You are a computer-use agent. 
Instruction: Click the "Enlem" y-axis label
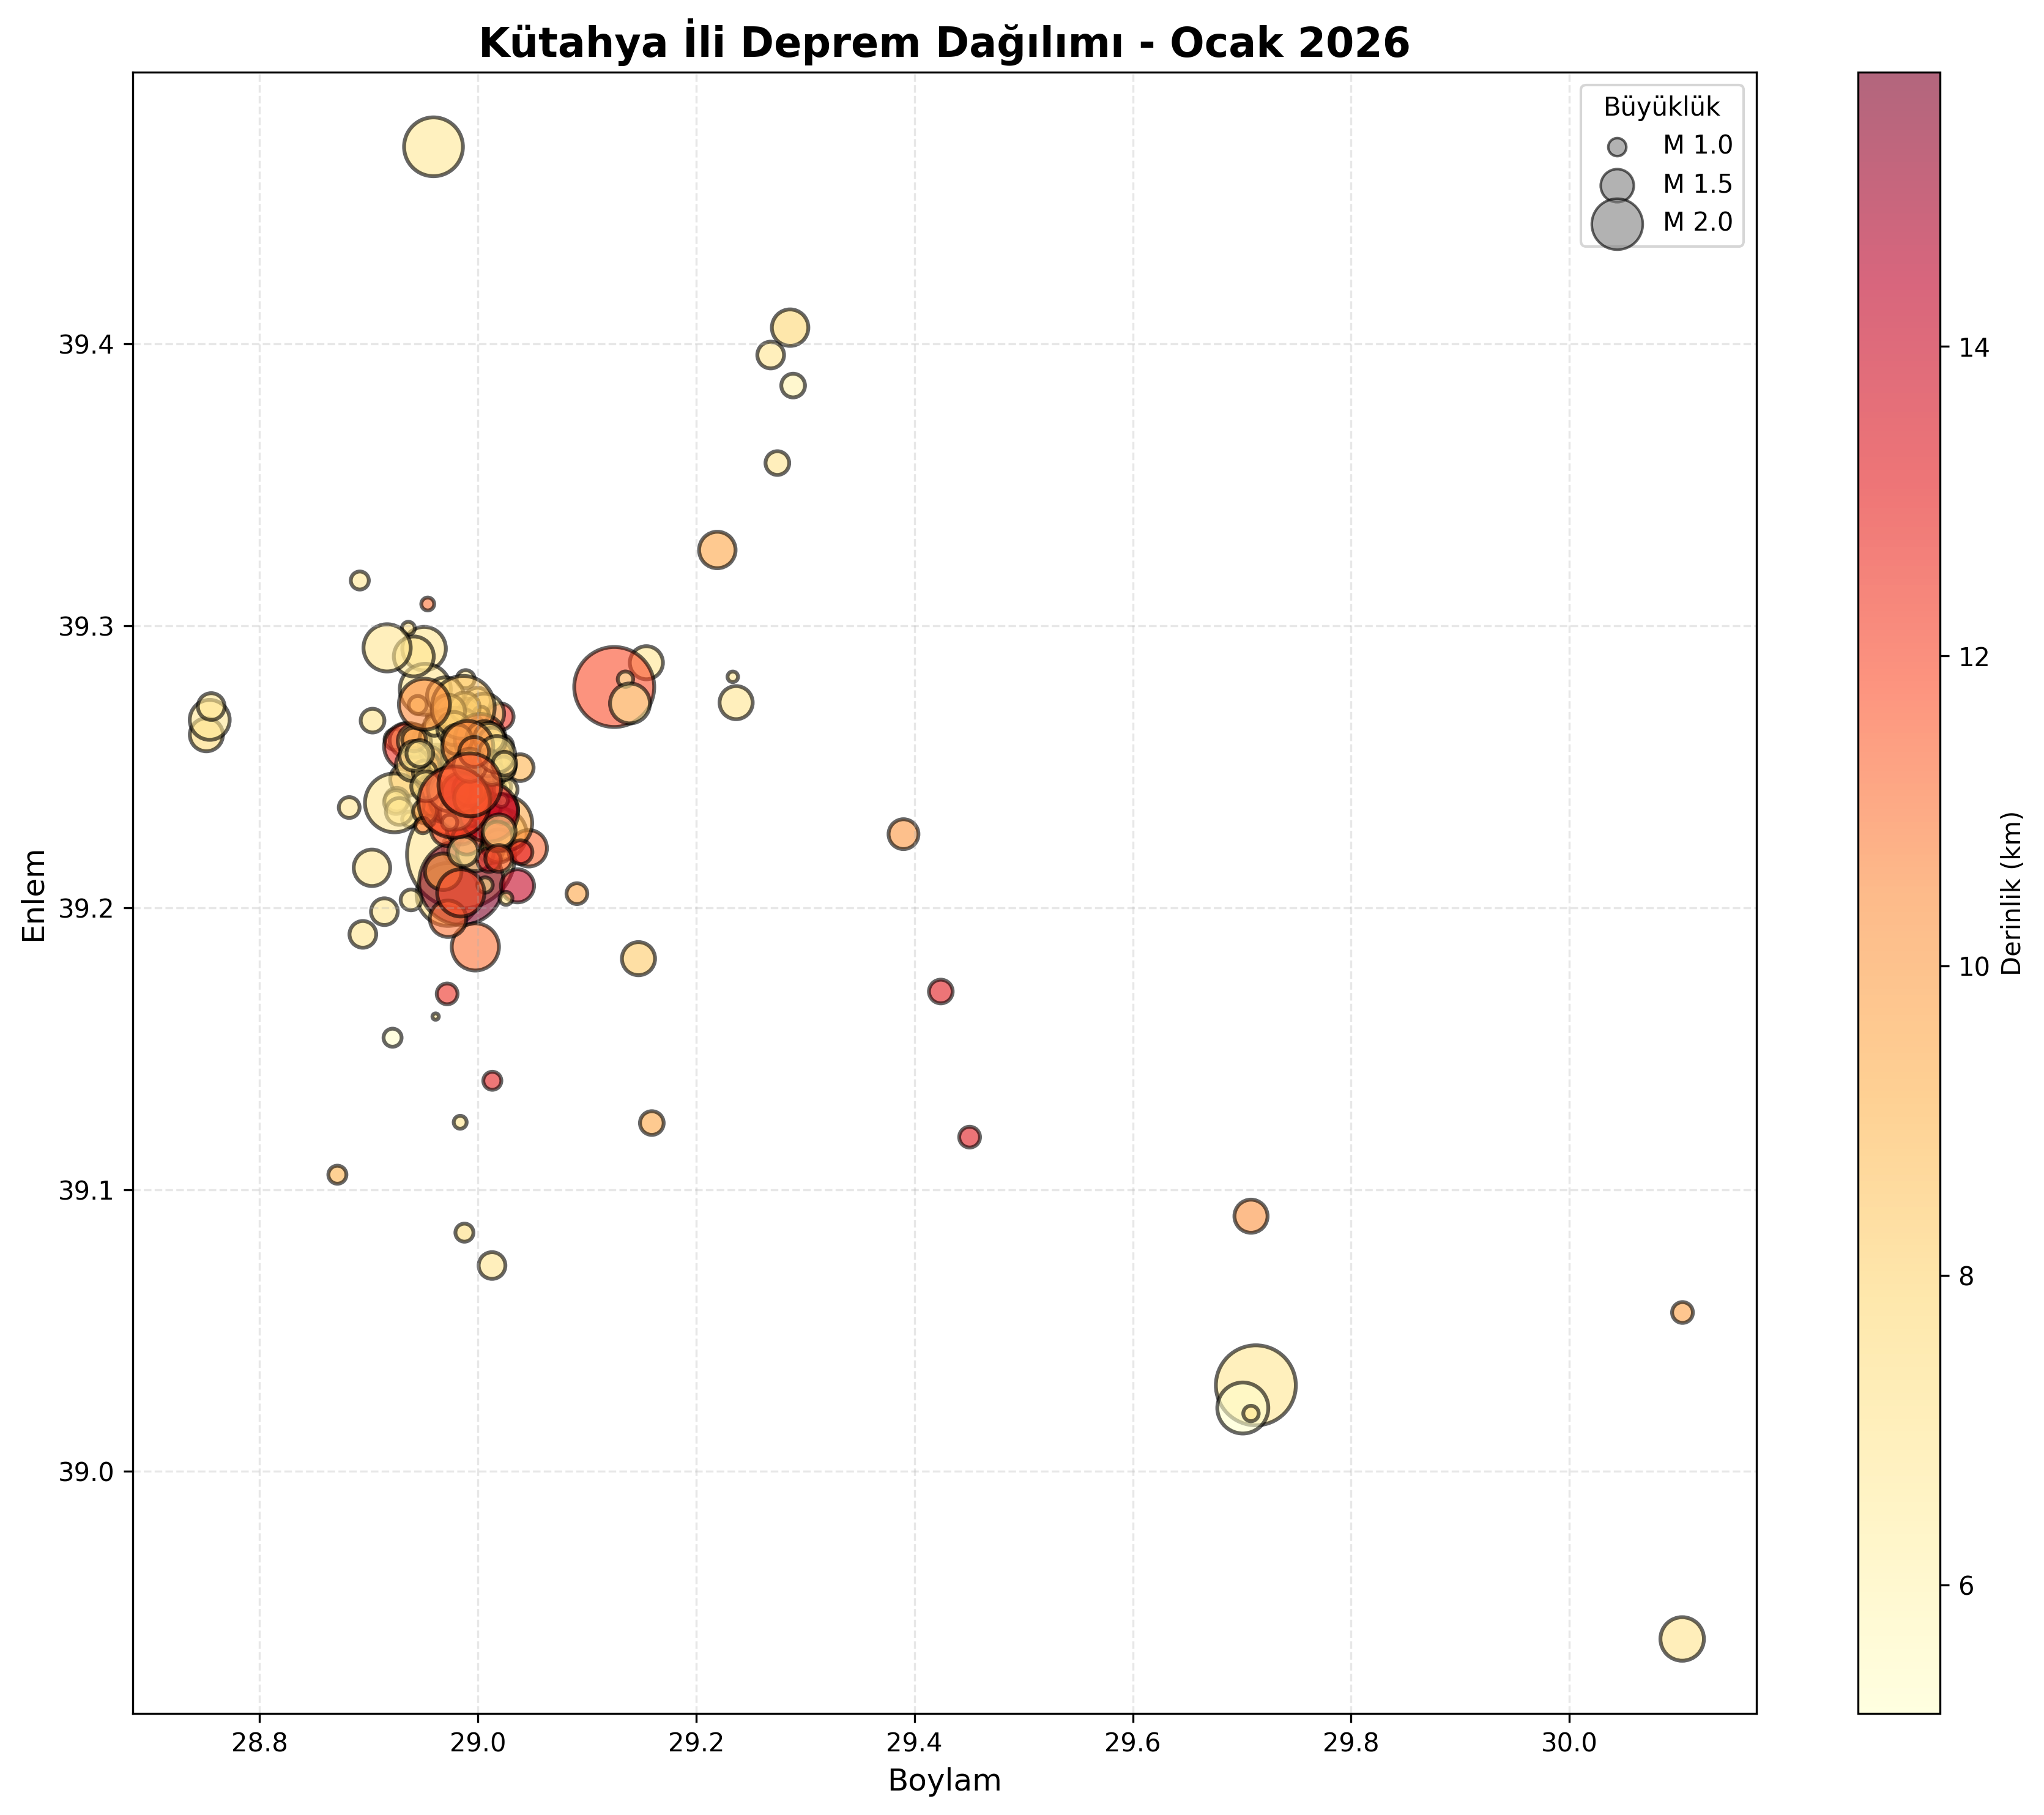[35, 895]
